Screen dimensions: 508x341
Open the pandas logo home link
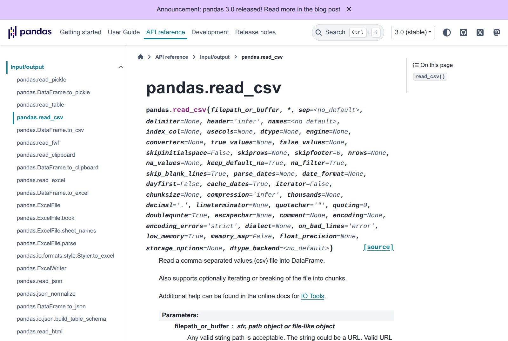tap(30, 32)
